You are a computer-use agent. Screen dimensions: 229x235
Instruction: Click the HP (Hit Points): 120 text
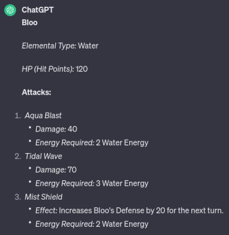[55, 69]
